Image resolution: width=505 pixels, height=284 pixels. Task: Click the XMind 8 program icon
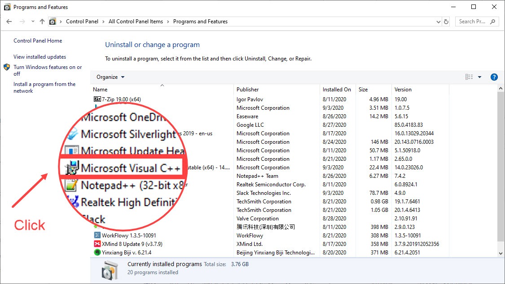(x=97, y=244)
